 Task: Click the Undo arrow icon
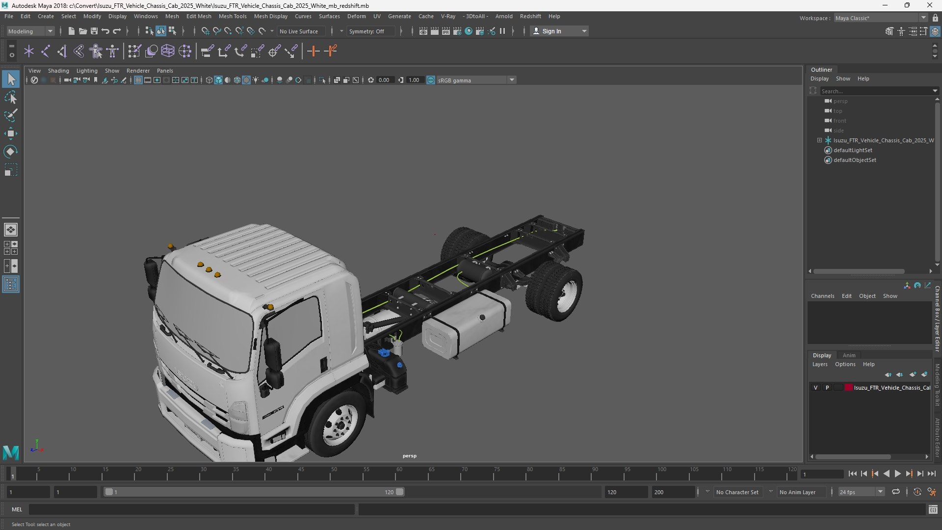click(105, 31)
